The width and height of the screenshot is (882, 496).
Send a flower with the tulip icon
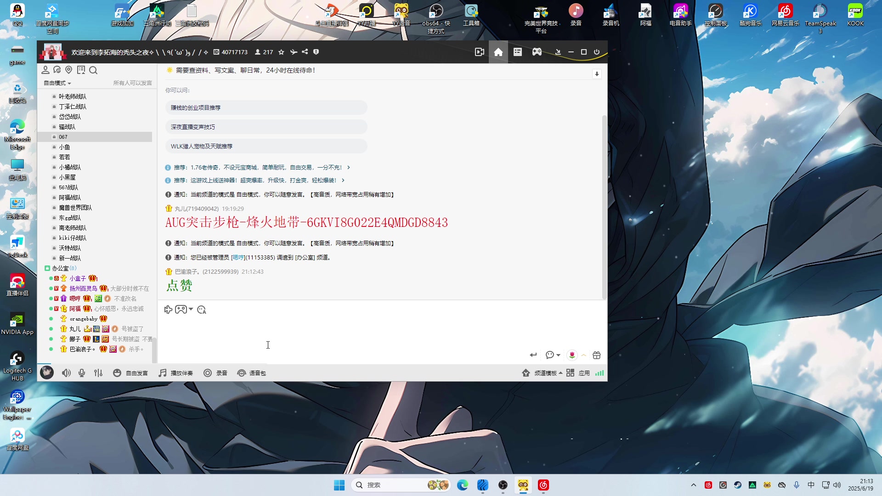pos(572,355)
